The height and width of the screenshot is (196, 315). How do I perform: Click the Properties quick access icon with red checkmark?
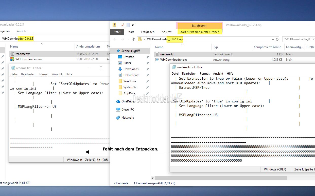tap(123, 25)
